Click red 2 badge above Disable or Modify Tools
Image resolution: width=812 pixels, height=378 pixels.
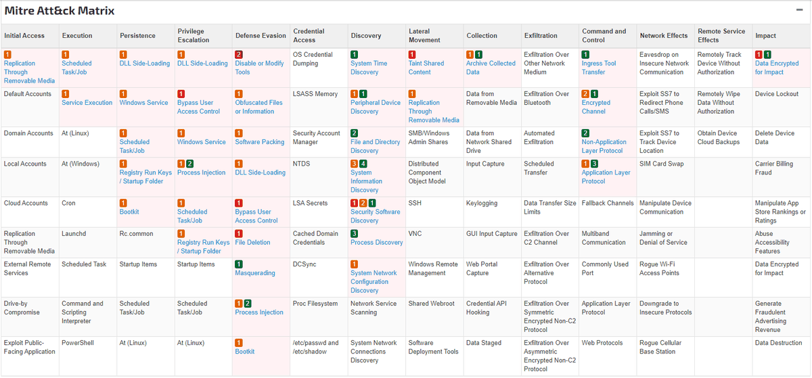click(238, 54)
